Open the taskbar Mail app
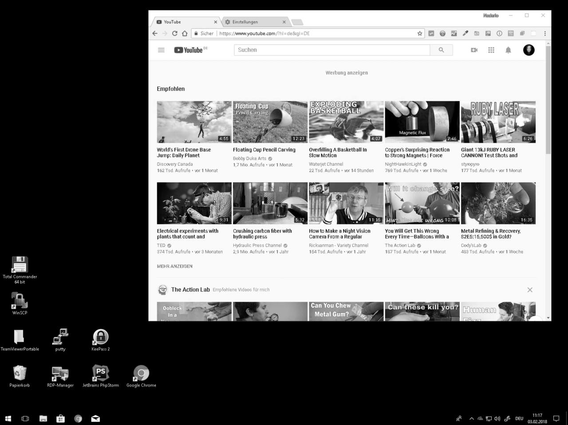 [x=95, y=418]
